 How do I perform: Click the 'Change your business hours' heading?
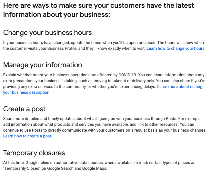click(47, 33)
